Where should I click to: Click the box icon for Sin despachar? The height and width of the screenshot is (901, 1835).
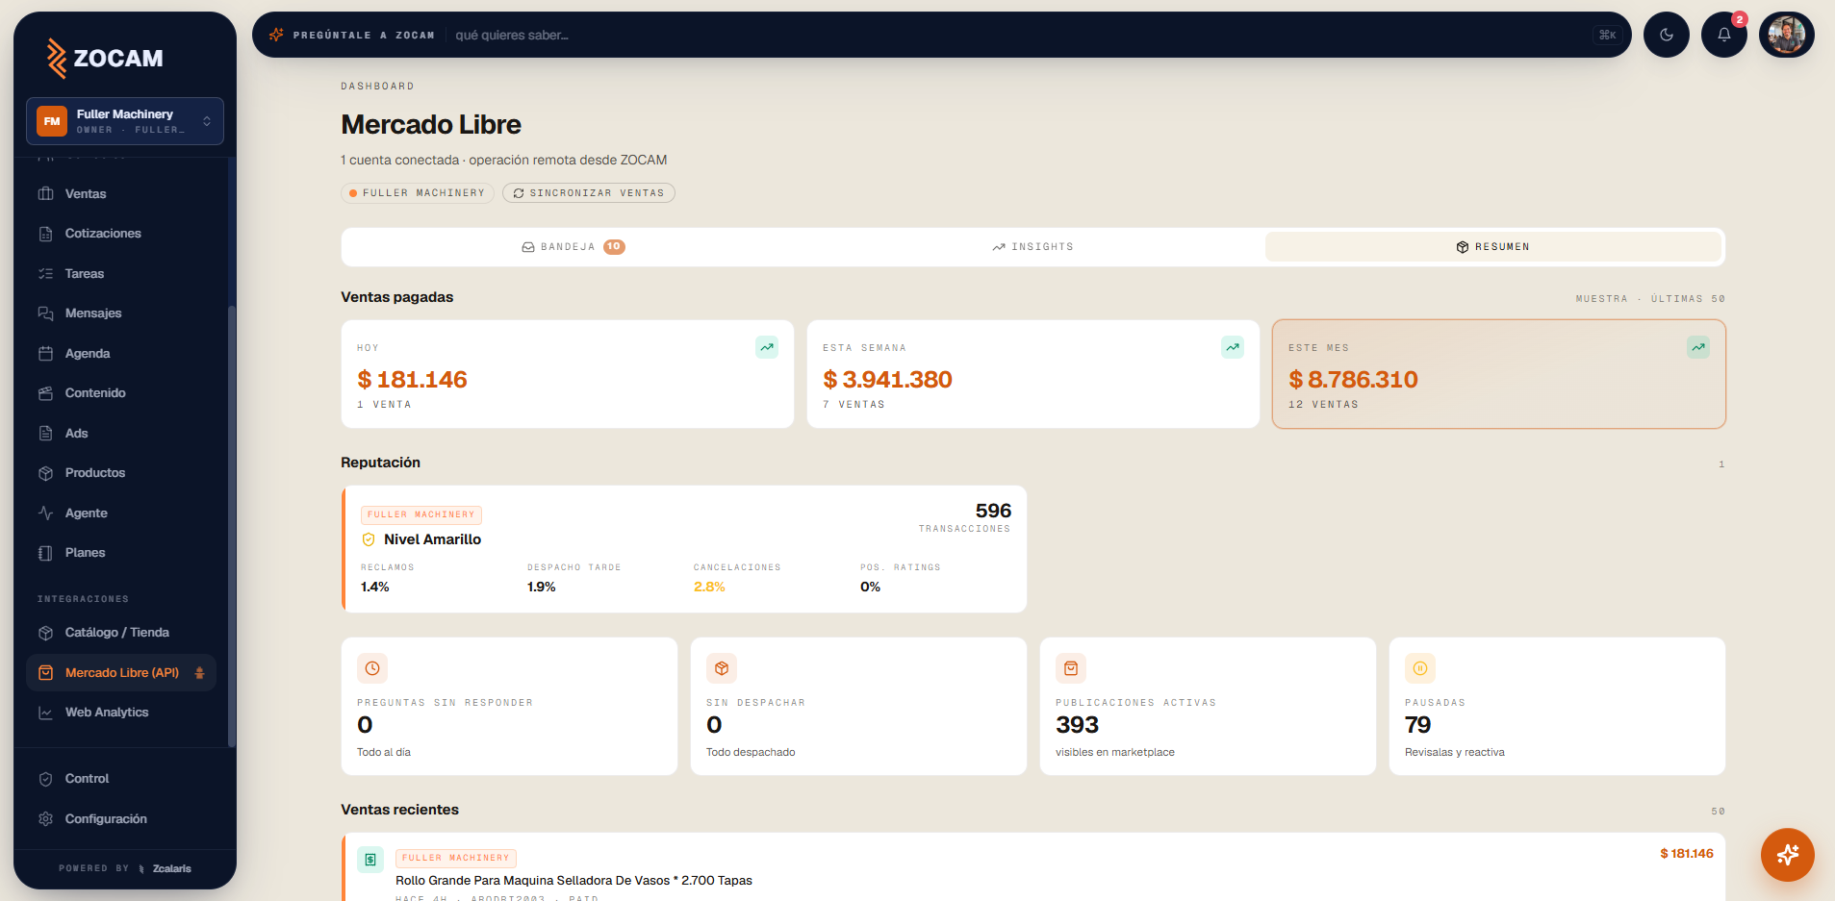coord(722,668)
